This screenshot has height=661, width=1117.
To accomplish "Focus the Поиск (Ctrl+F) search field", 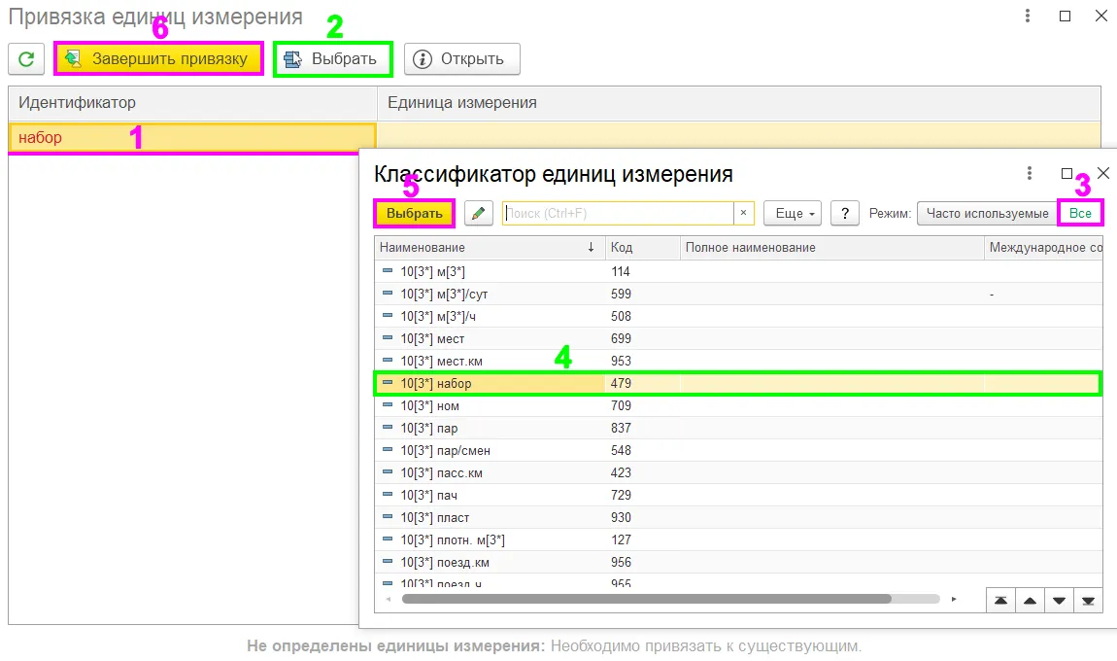I will tap(618, 213).
